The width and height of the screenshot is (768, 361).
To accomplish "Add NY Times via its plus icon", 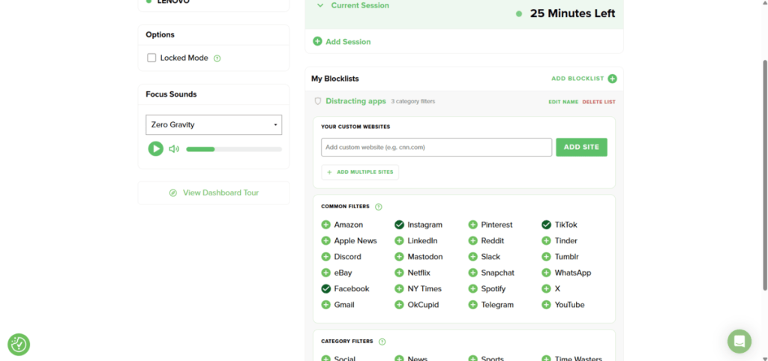I will click(x=399, y=288).
